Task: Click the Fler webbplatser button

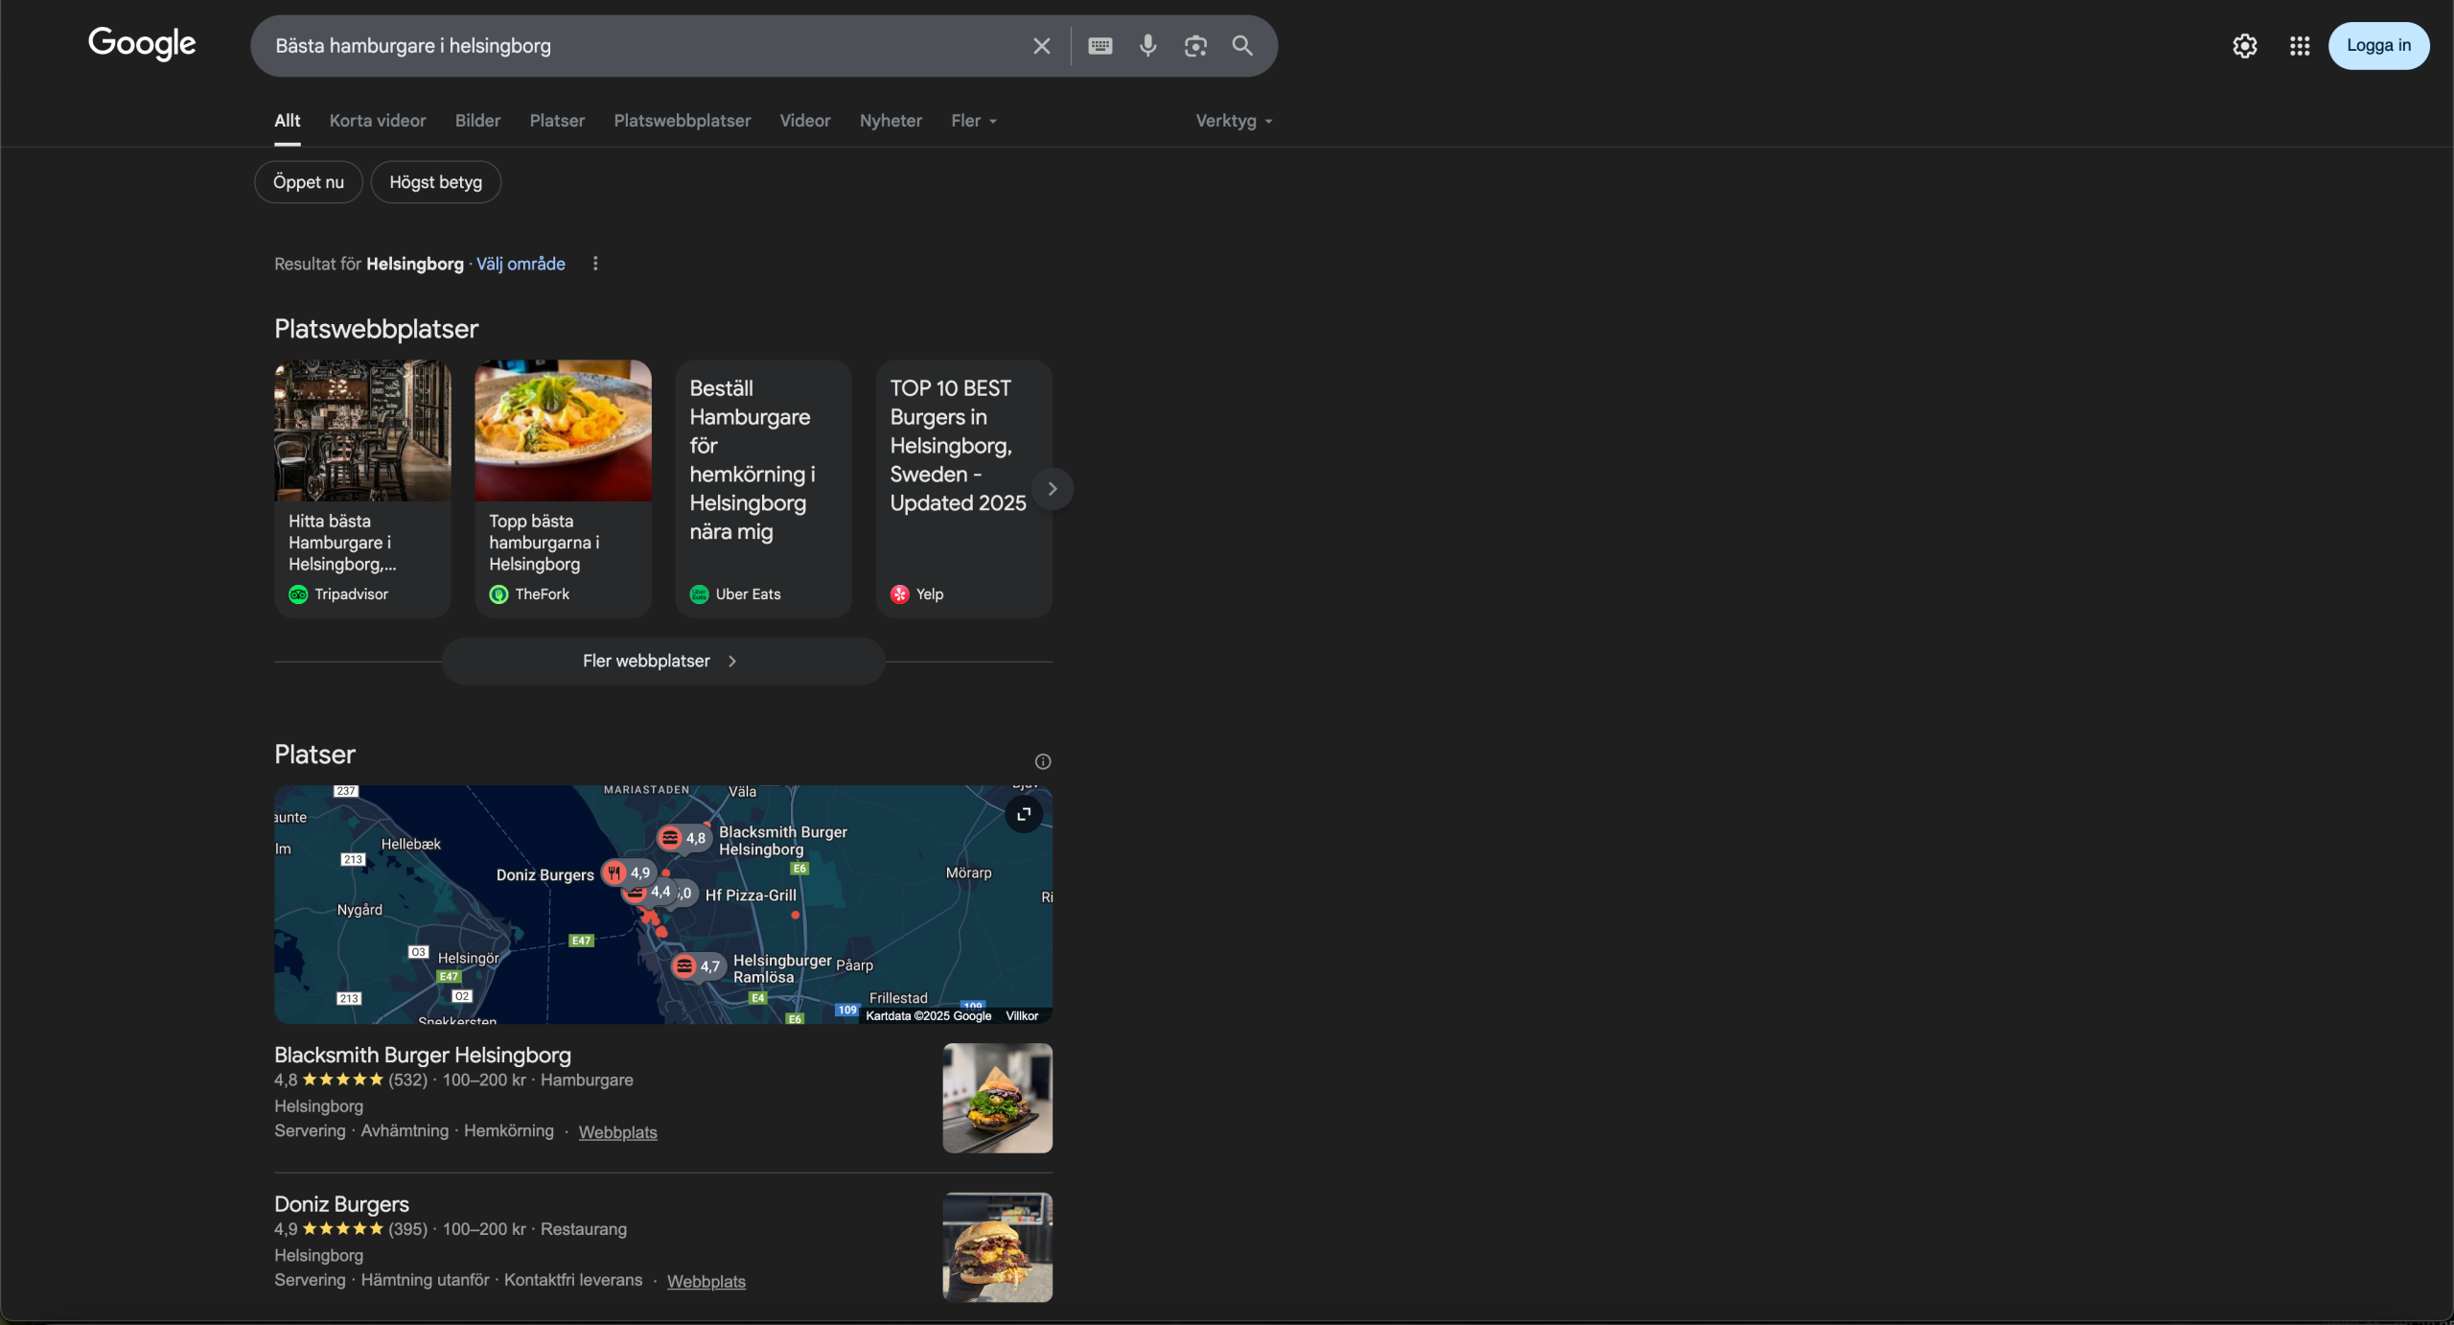Action: [x=661, y=662]
